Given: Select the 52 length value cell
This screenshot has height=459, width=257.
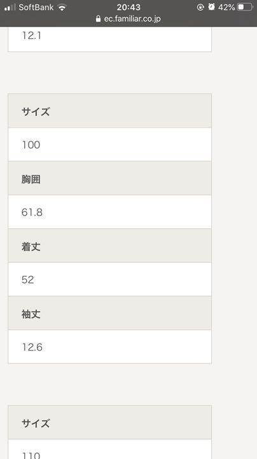Looking at the screenshot, I should pos(110,279).
